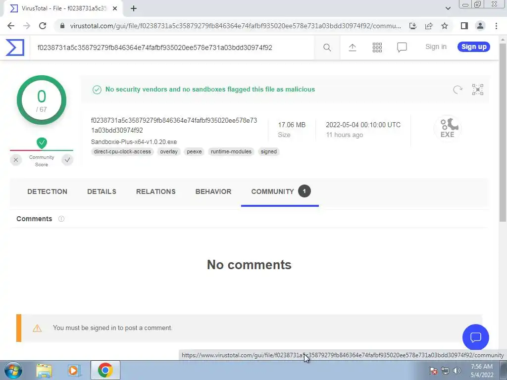Click the hash search input field
The width and height of the screenshot is (507, 380).
[x=172, y=47]
